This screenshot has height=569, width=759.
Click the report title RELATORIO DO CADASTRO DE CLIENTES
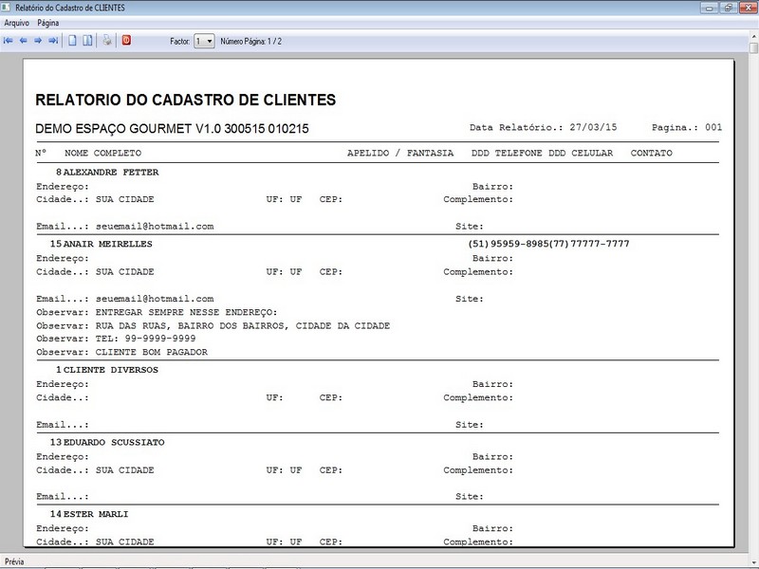(185, 100)
